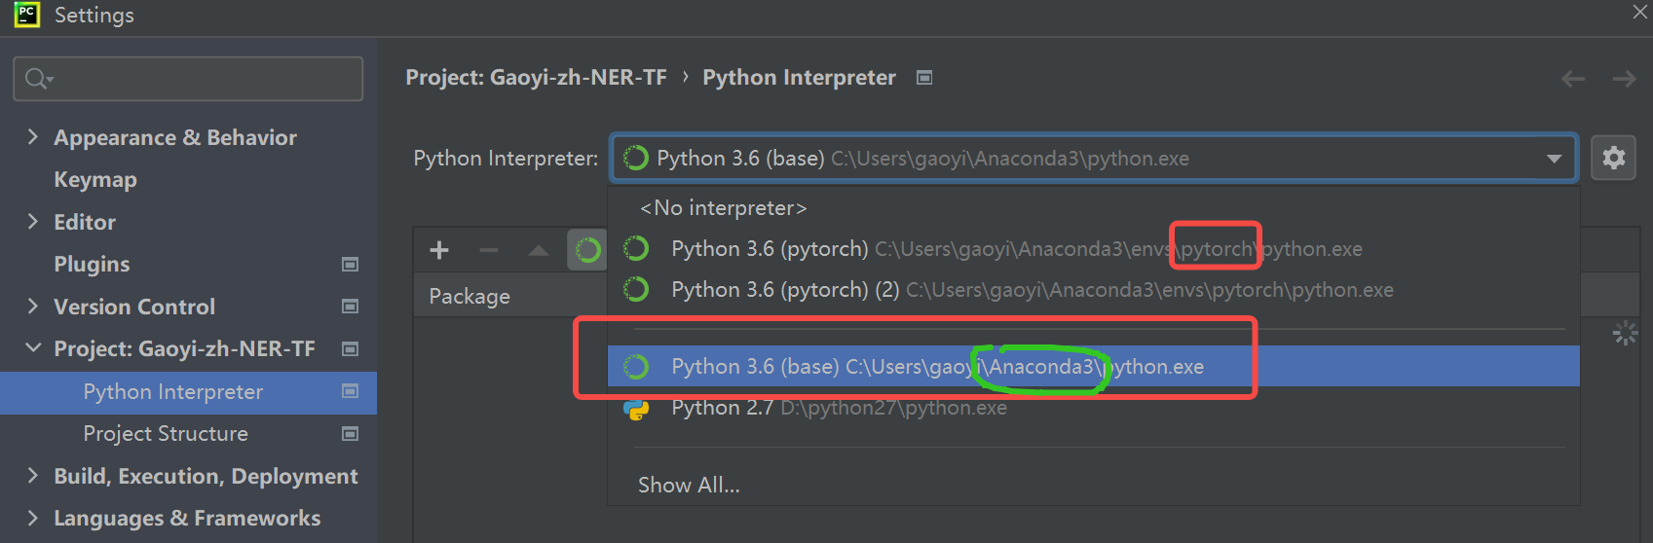This screenshot has height=543, width=1653.
Task: Expand the Editor section
Action: (32, 222)
